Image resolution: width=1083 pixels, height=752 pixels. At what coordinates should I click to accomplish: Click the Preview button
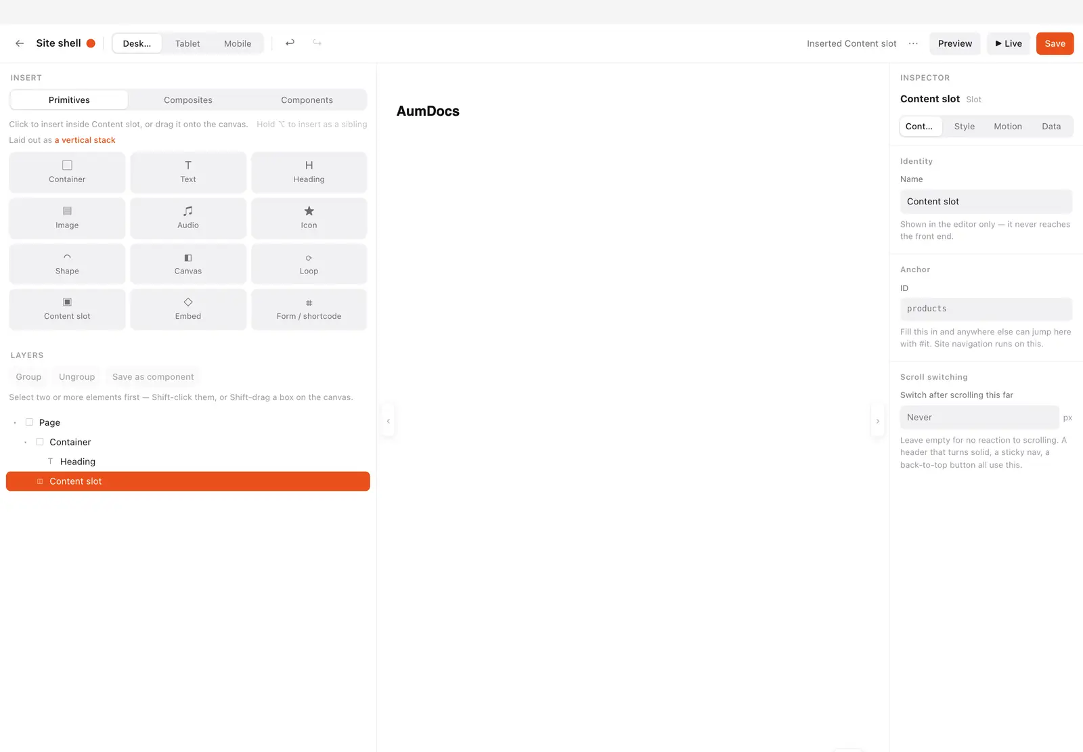pyautogui.click(x=955, y=43)
